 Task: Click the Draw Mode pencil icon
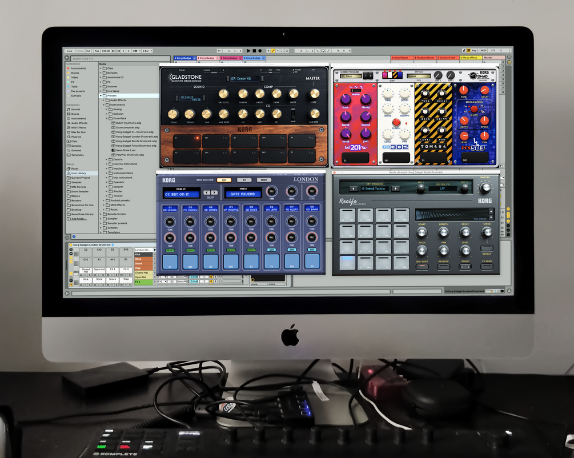click(464, 50)
